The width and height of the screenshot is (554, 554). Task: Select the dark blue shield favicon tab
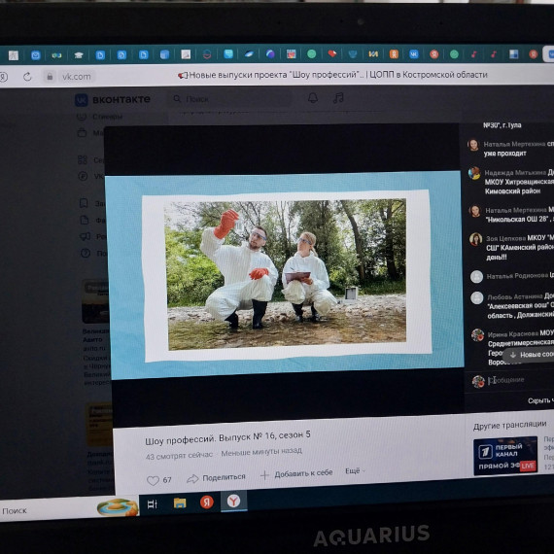click(352, 54)
